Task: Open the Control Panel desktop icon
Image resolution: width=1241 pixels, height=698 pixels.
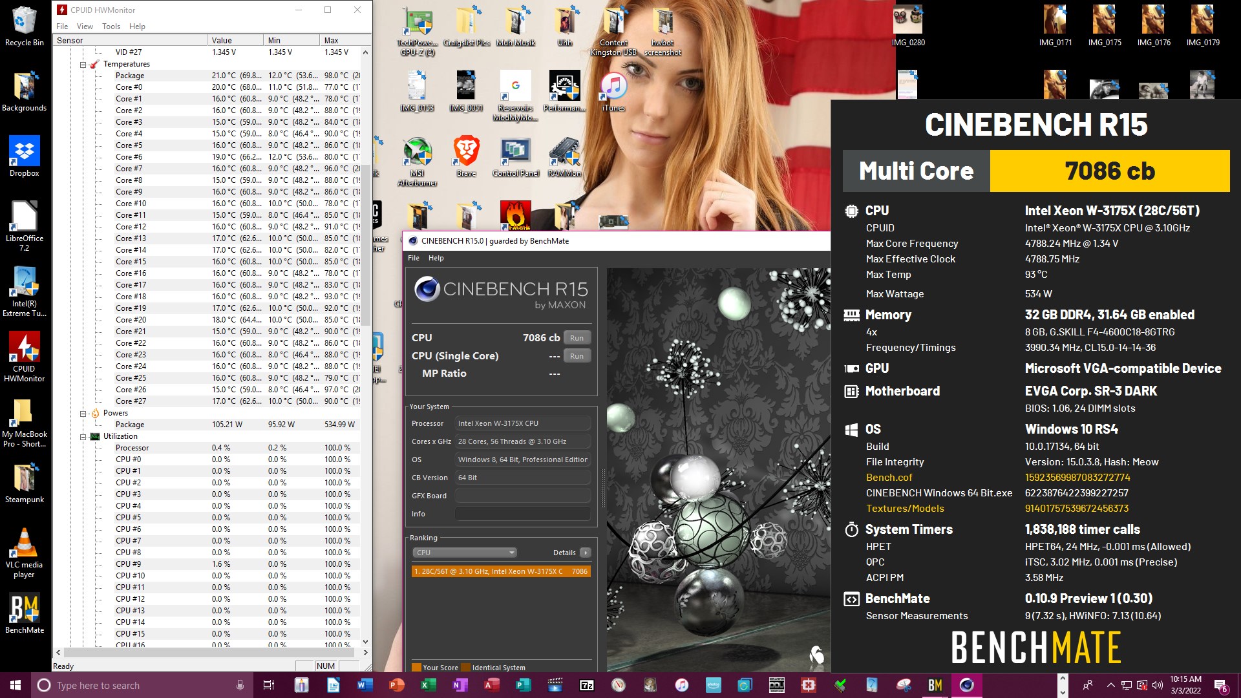Action: pos(515,156)
